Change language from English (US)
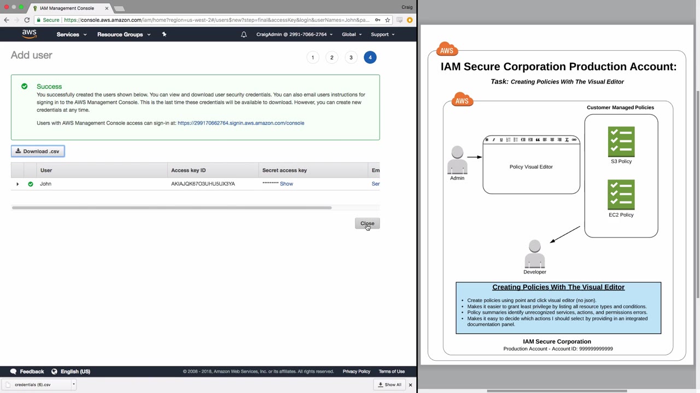 [71, 372]
